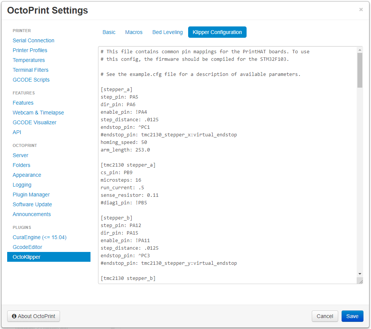Open GcodeEditor plugin settings
This screenshot has height=329, width=371.
27,247
